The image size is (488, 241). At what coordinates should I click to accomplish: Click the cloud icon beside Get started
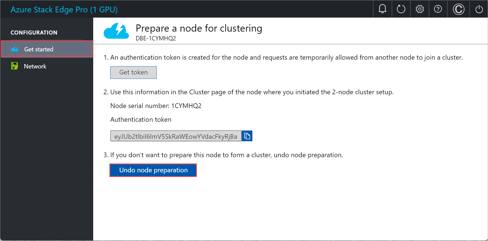coord(15,49)
